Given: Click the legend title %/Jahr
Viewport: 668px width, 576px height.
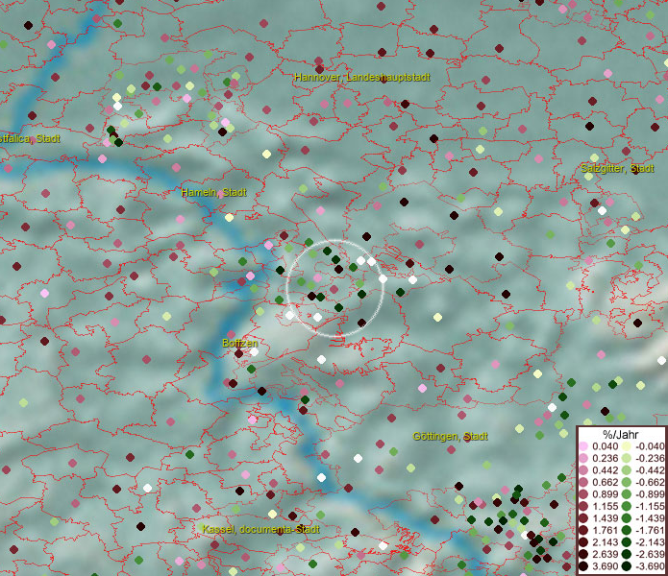Looking at the screenshot, I should pyautogui.click(x=621, y=435).
